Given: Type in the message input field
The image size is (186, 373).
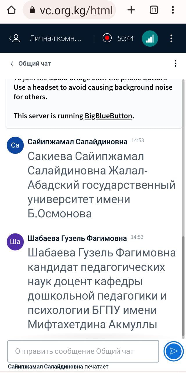Looking at the screenshot, I should tap(83, 351).
